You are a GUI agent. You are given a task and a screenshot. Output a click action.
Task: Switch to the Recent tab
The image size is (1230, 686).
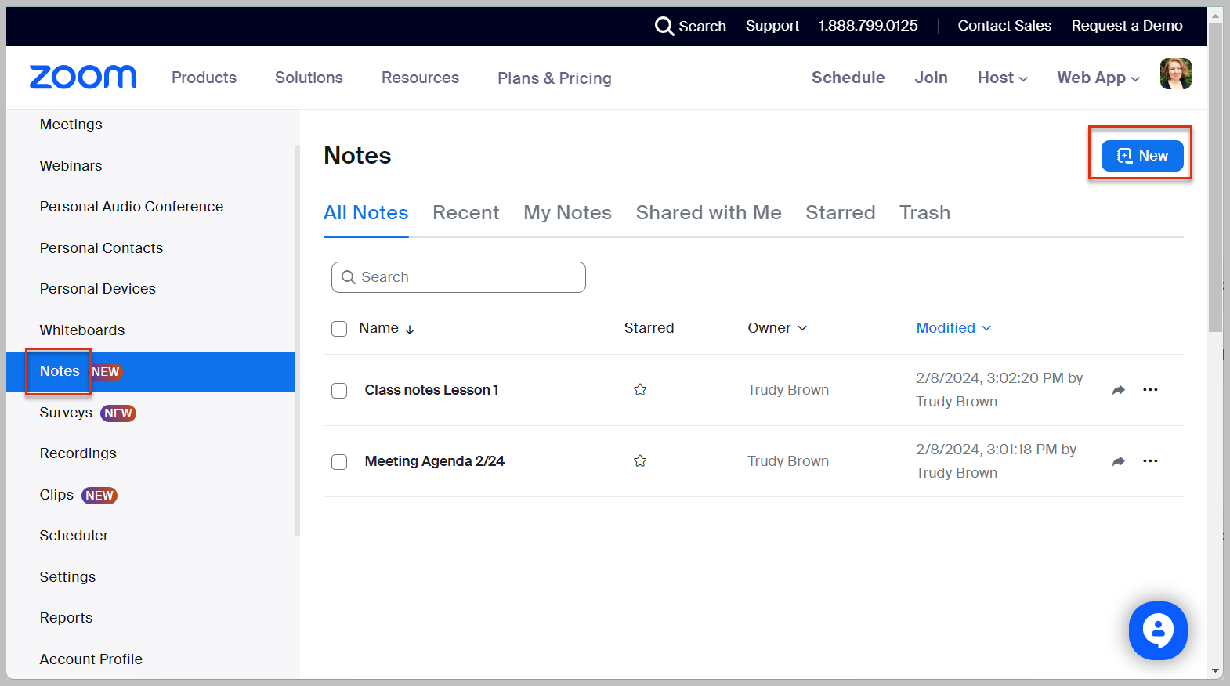tap(466, 213)
